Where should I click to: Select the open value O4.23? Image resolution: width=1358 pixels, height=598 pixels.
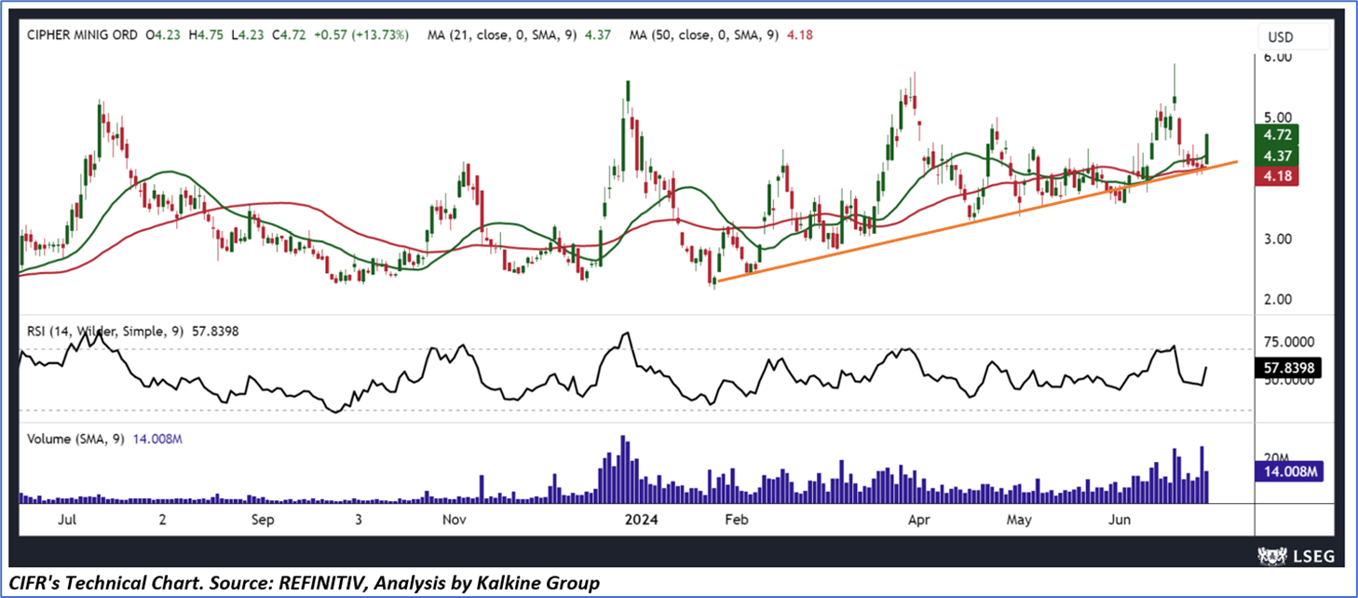164,35
